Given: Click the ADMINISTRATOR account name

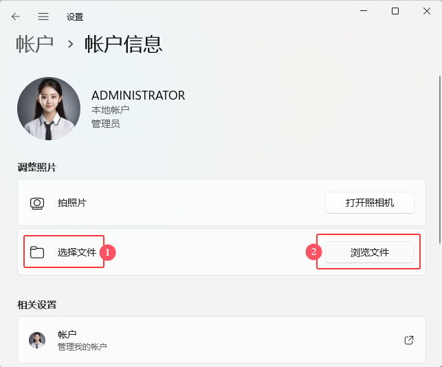Looking at the screenshot, I should [138, 96].
